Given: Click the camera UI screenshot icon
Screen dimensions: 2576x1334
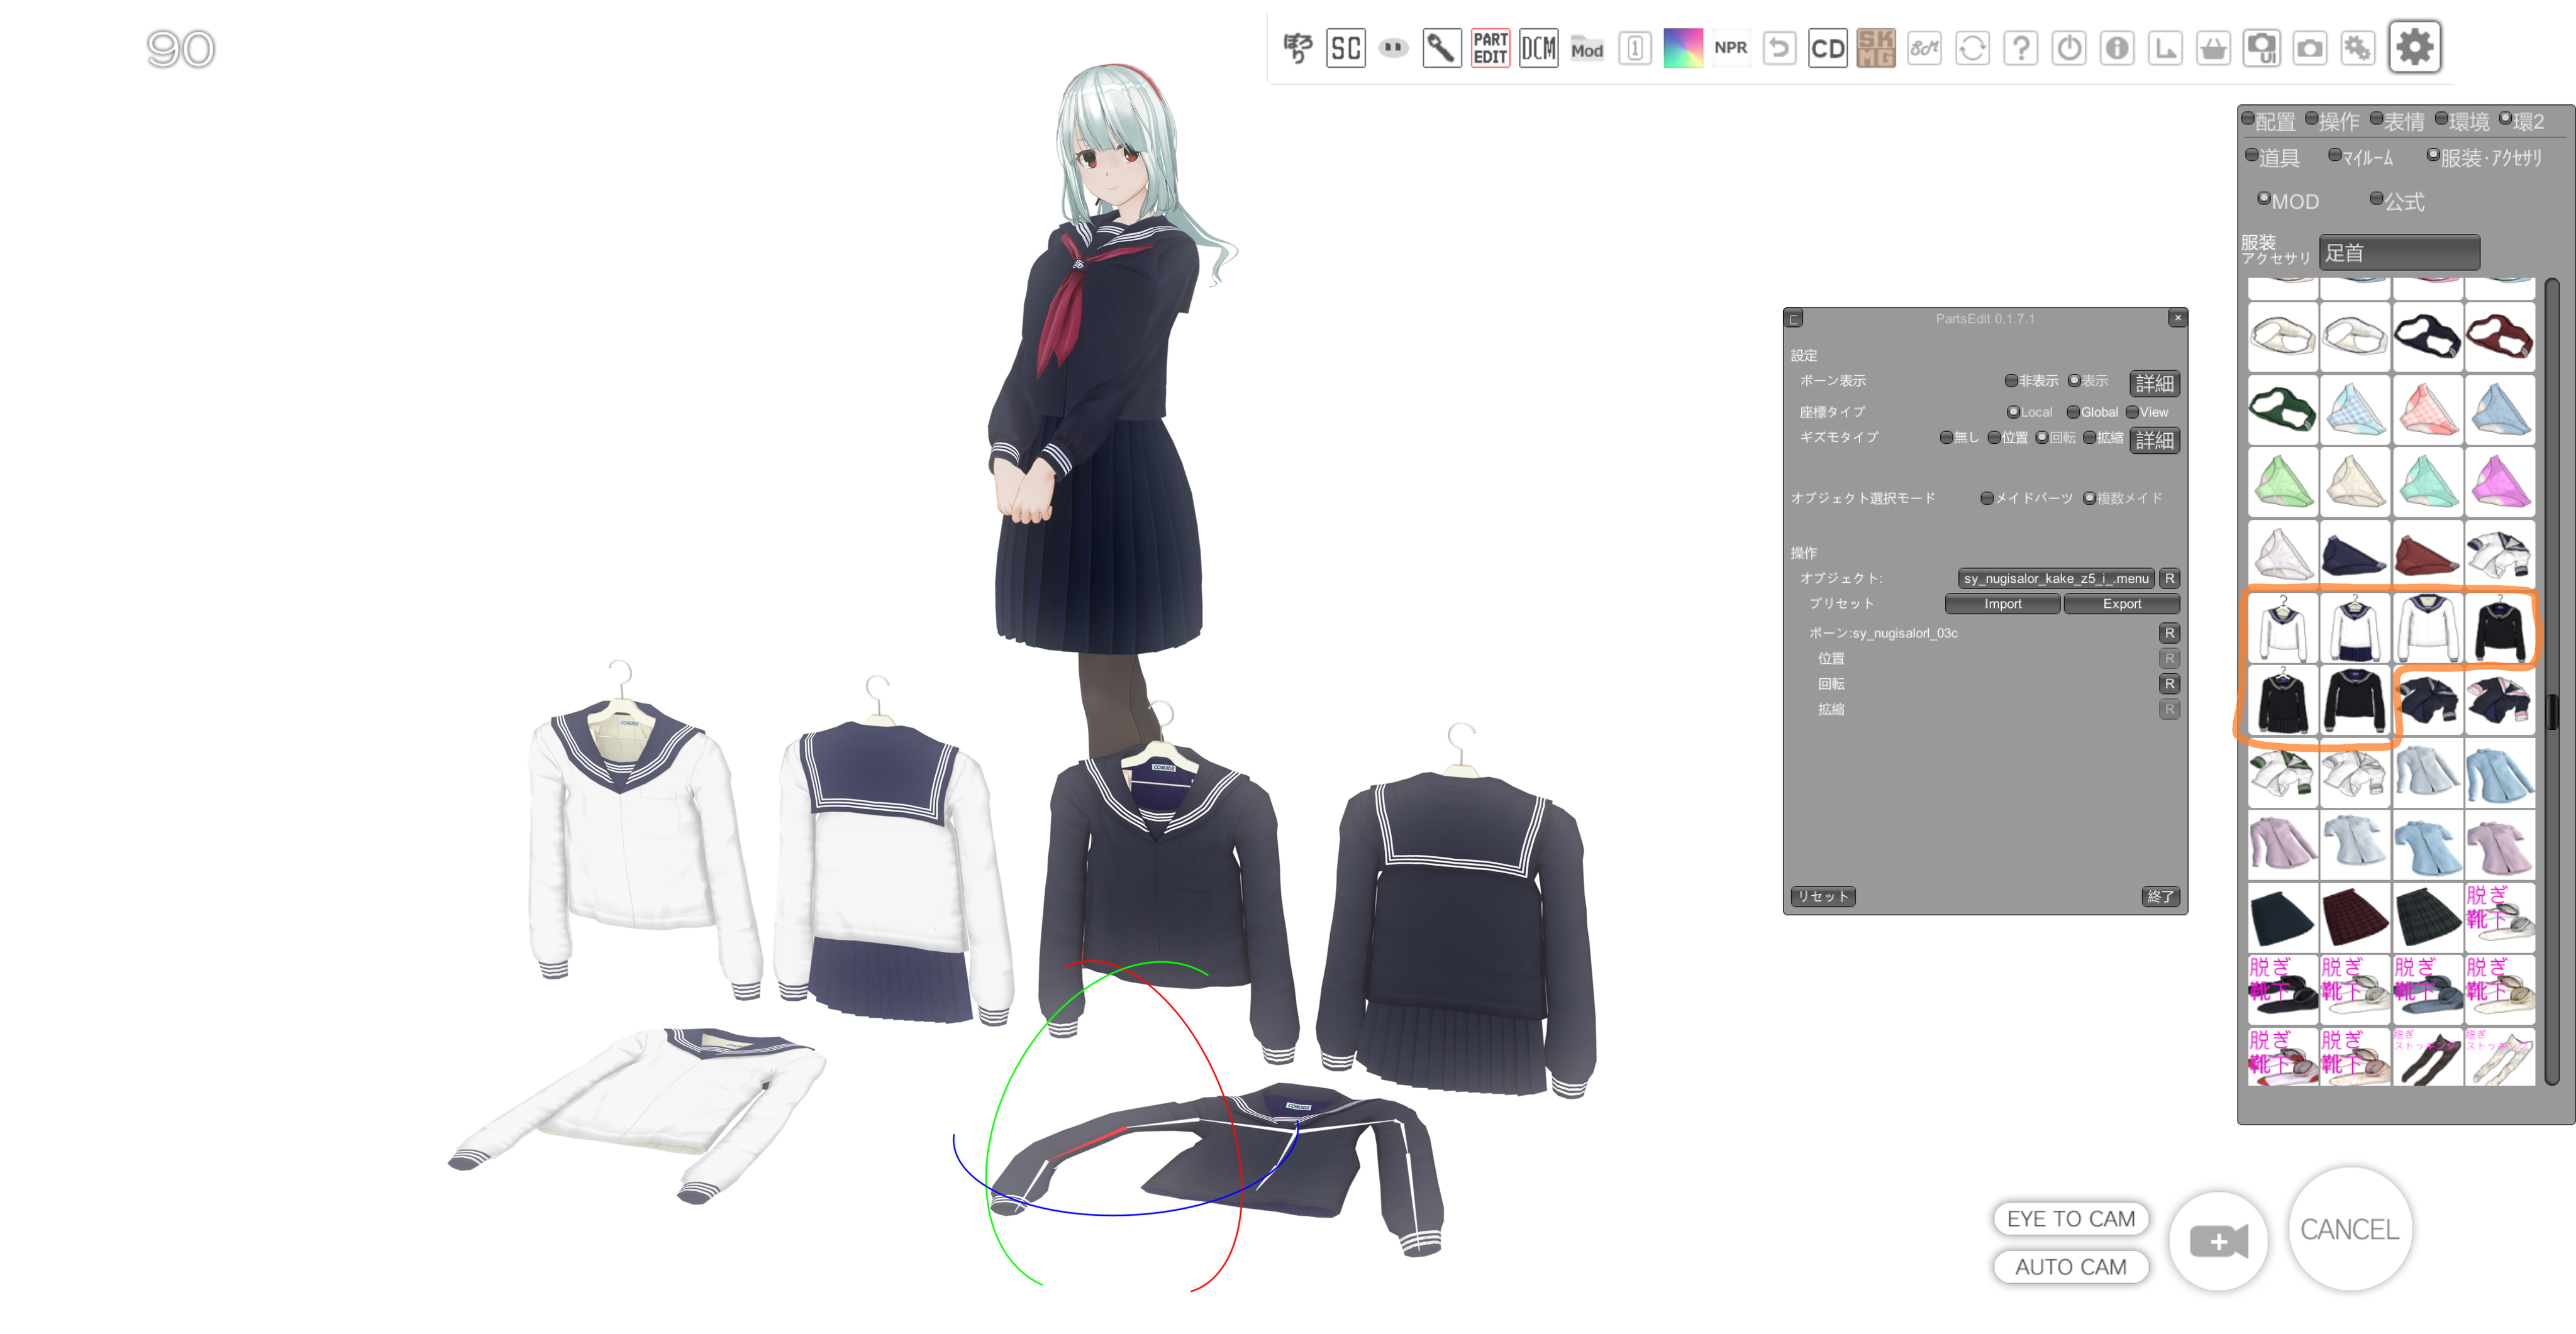Looking at the screenshot, I should 2261,48.
